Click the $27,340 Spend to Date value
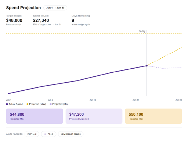The image size is (188, 141). pyautogui.click(x=41, y=20)
